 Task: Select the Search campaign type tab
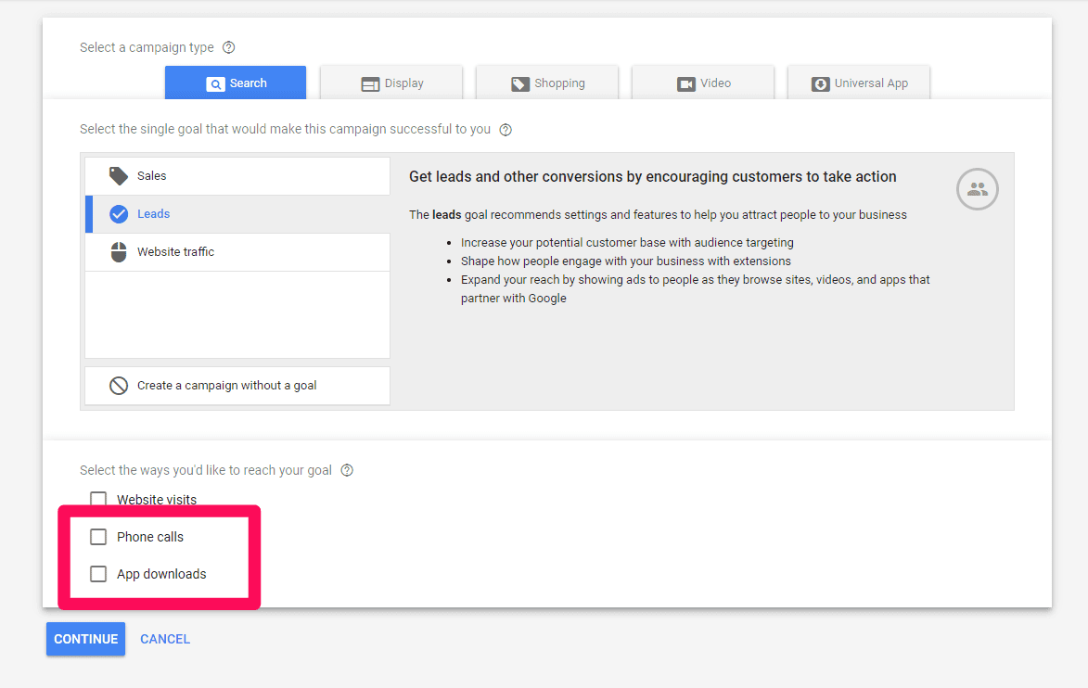[236, 83]
